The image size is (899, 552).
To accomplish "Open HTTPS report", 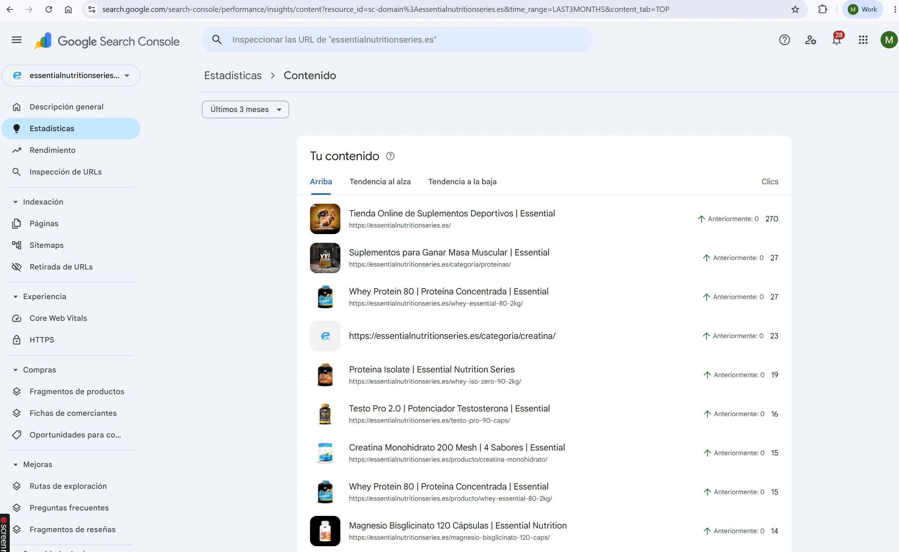I will click(71, 340).
